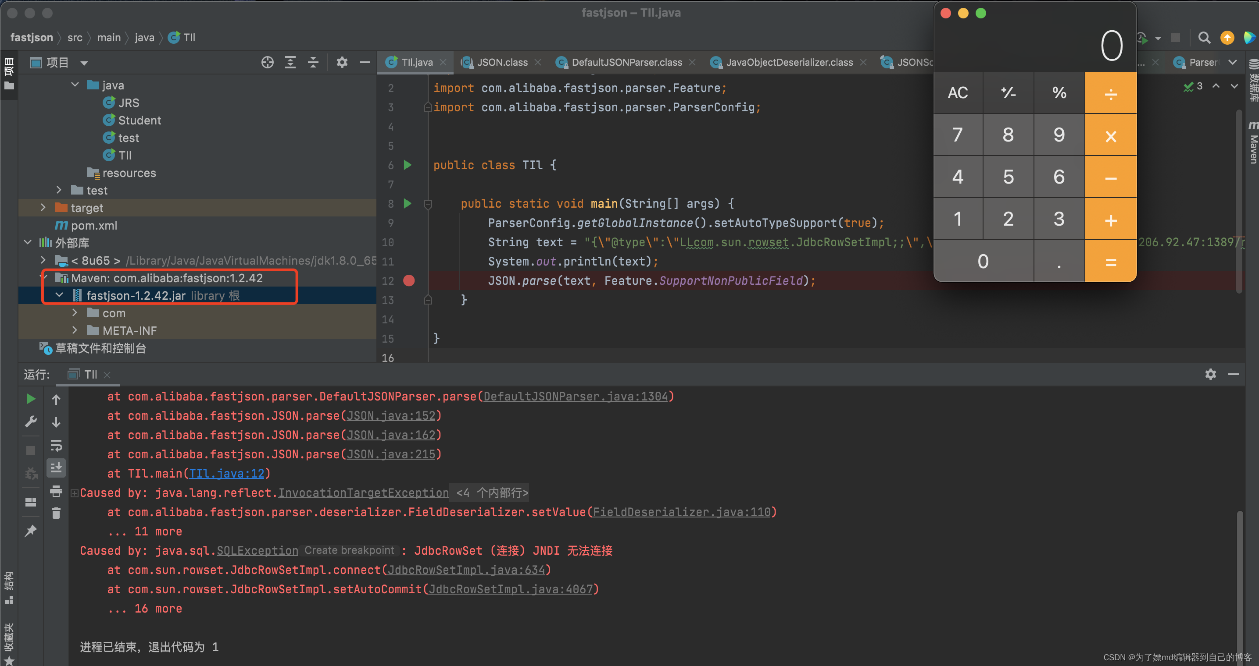Expand the com package folder
The width and height of the screenshot is (1259, 666).
coord(75,312)
